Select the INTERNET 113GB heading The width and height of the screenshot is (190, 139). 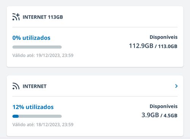coord(43,17)
